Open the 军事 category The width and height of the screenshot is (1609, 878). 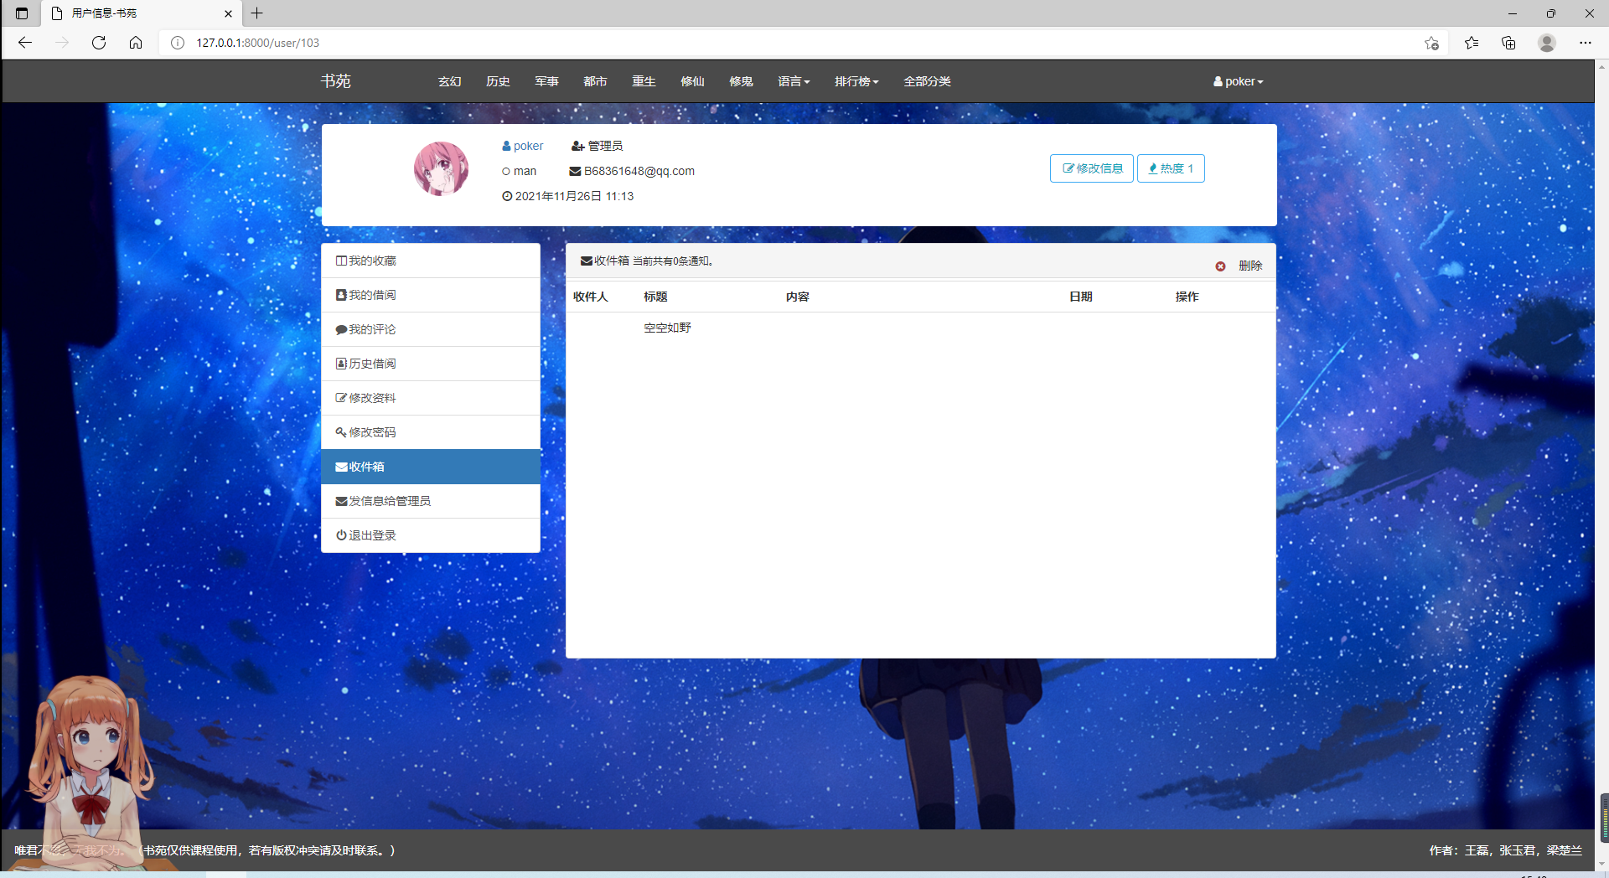tap(547, 81)
